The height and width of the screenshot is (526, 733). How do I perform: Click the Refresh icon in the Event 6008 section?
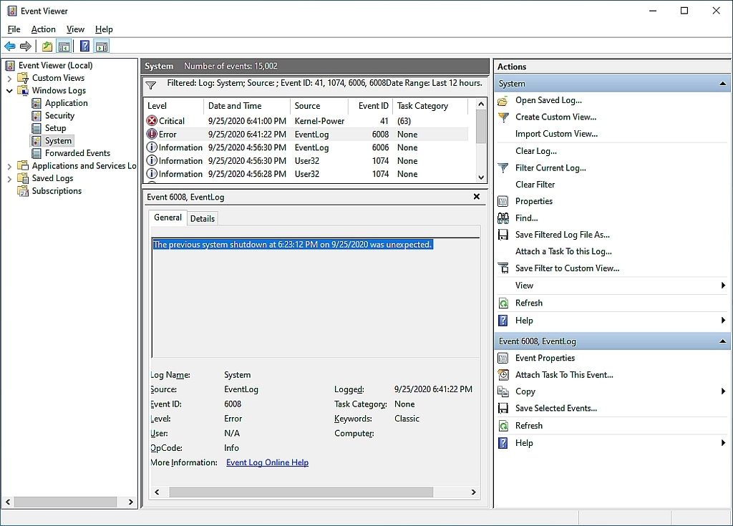pos(503,426)
